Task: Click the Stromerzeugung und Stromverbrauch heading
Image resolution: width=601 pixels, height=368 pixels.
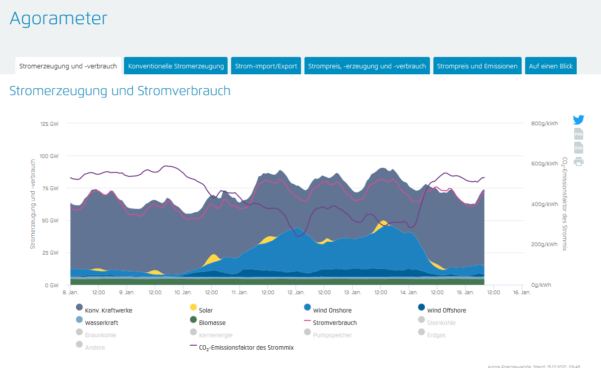Action: point(120,91)
